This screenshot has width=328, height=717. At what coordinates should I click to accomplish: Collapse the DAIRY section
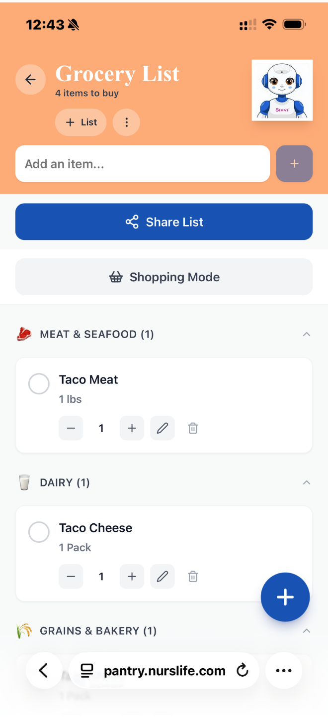click(x=307, y=482)
